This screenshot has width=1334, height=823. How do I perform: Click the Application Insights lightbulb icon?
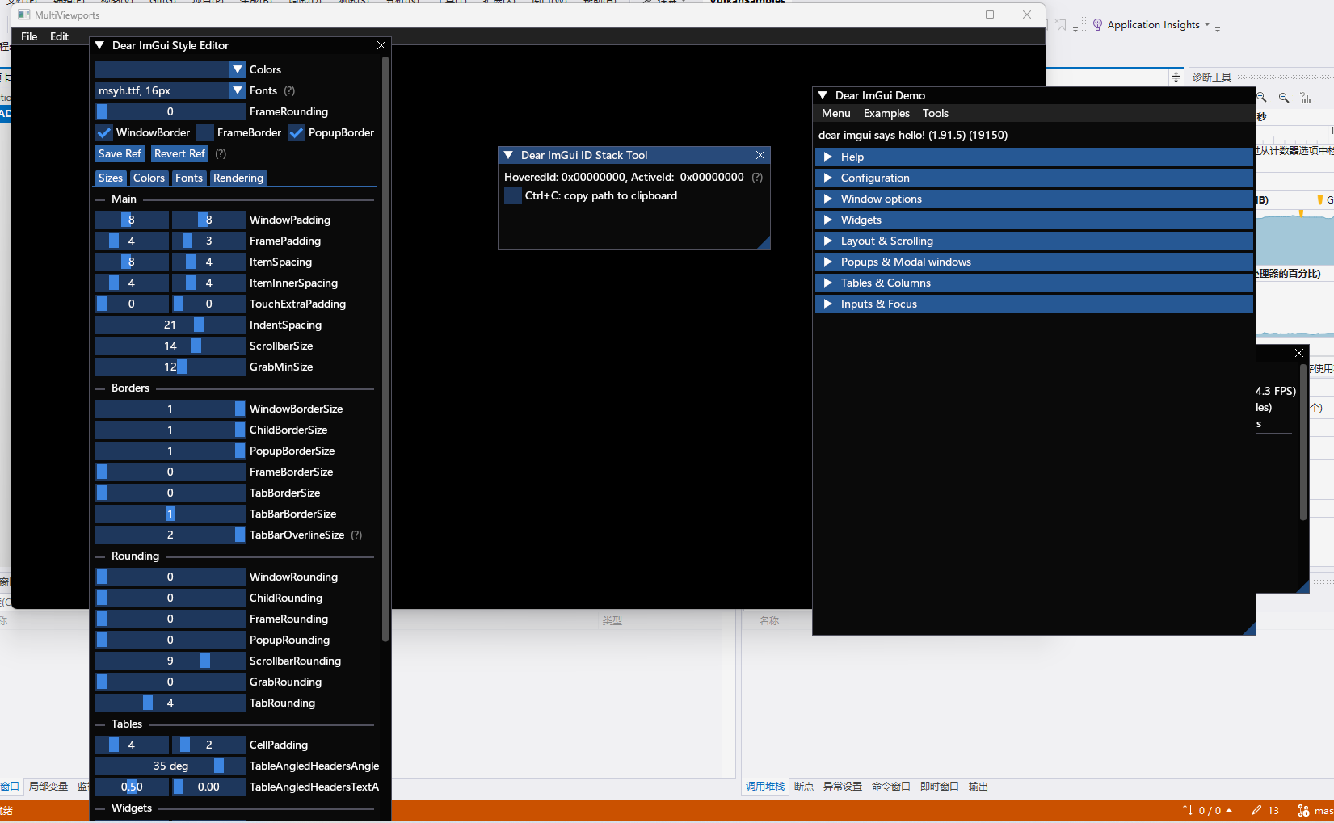click(1097, 25)
